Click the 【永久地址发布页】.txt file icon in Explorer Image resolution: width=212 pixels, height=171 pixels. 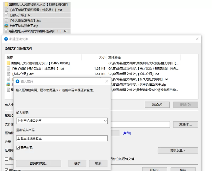pos(6,20)
